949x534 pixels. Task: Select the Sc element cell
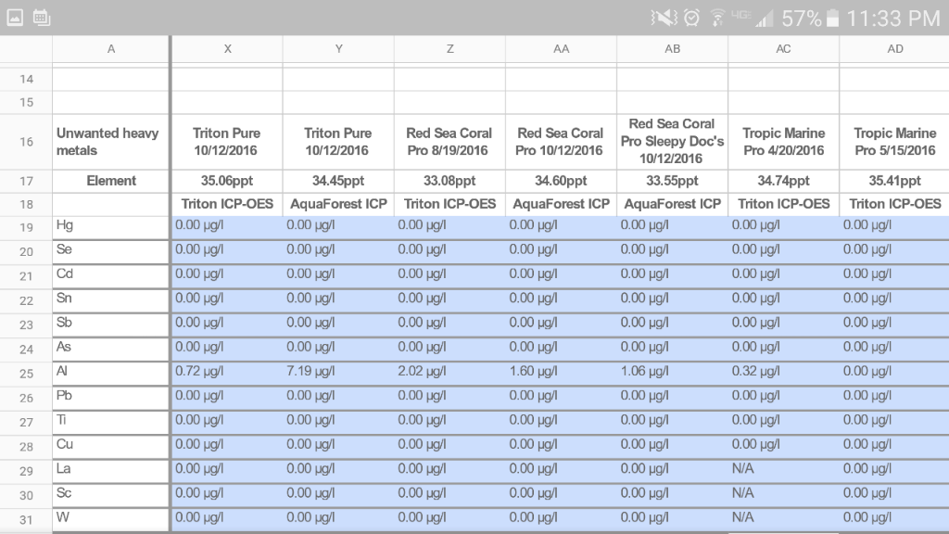coord(111,495)
